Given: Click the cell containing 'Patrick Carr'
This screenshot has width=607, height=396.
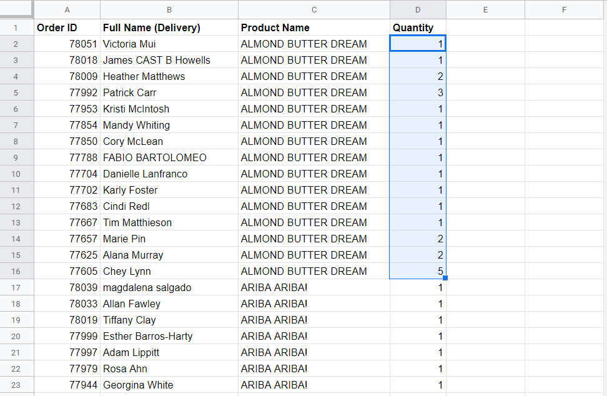Looking at the screenshot, I should 169,92.
